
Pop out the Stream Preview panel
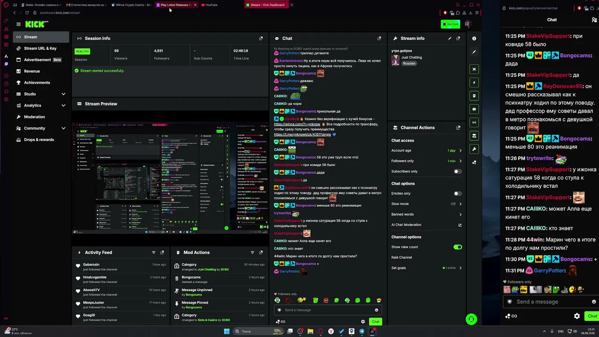(261, 104)
